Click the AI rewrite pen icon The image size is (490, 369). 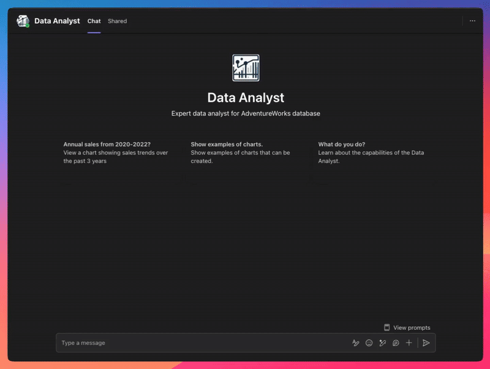(x=382, y=343)
